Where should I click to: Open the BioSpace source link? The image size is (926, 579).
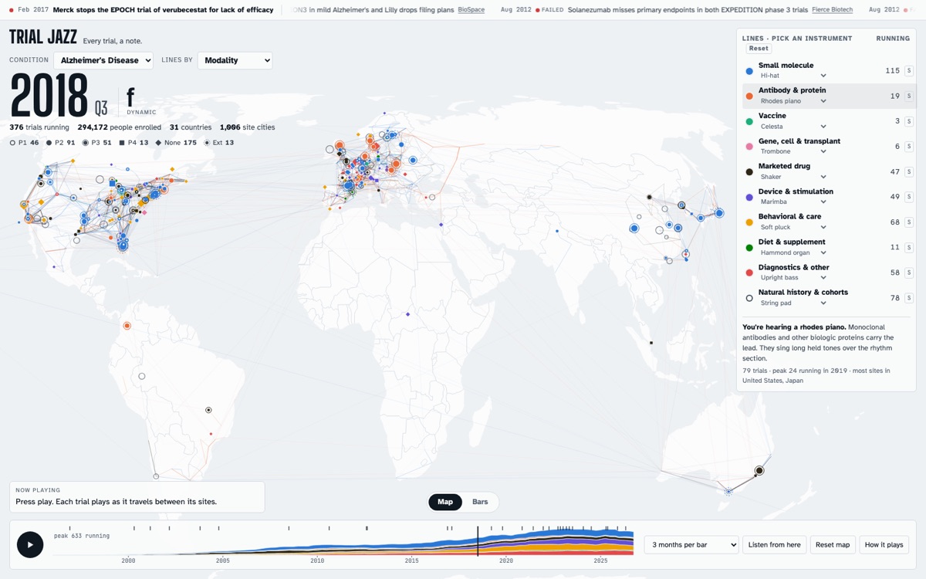point(471,10)
